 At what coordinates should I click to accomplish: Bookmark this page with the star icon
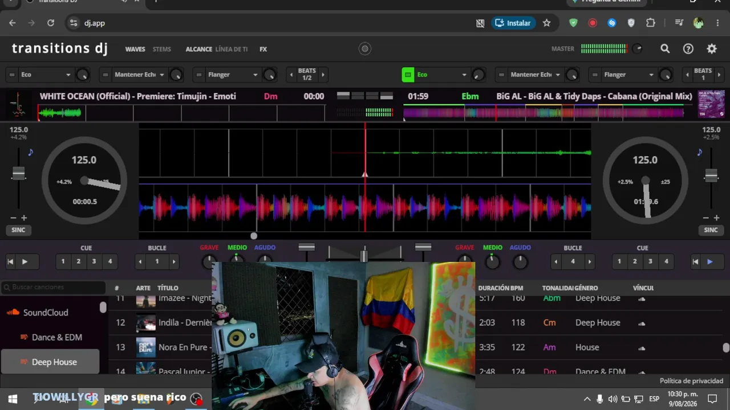(546, 23)
